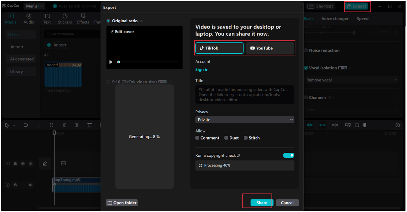Check the Comment checkbox

(x=197, y=138)
